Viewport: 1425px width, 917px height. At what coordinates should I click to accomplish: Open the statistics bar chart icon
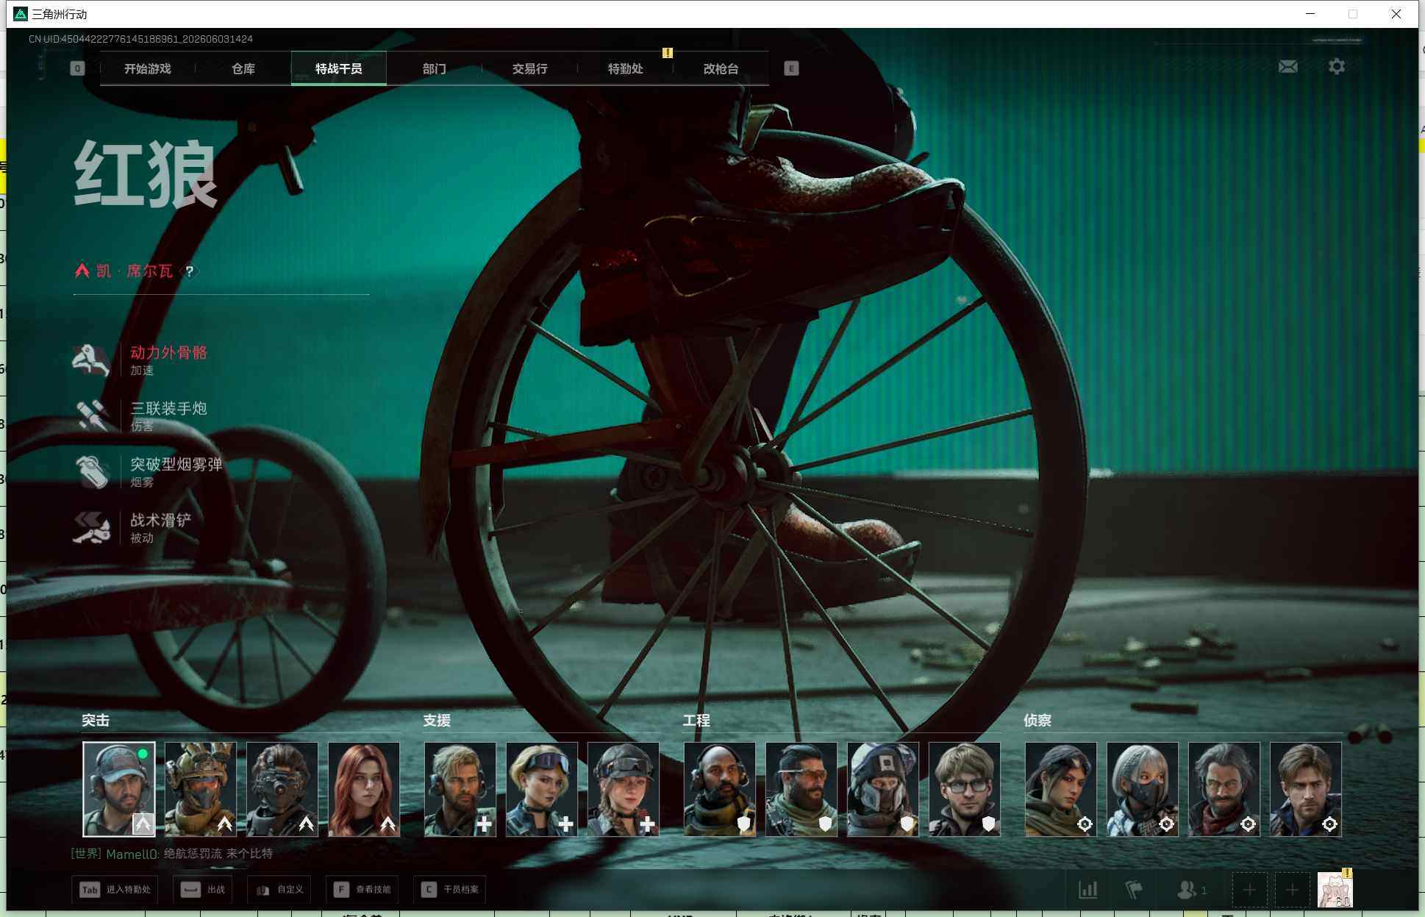(1088, 890)
